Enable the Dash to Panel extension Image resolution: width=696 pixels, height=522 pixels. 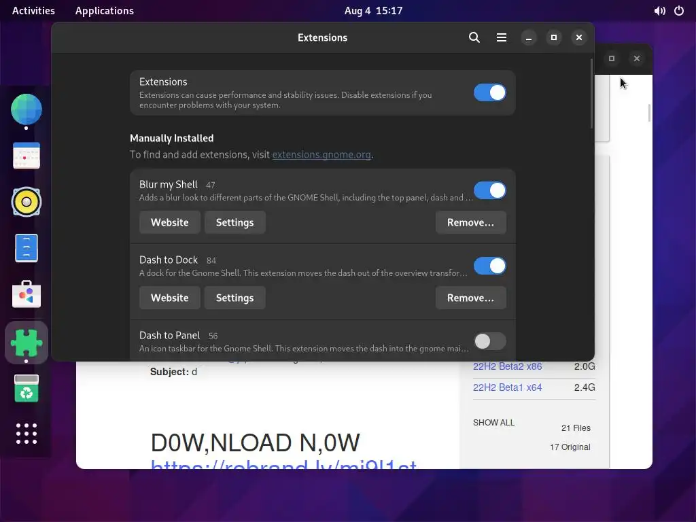(x=489, y=341)
